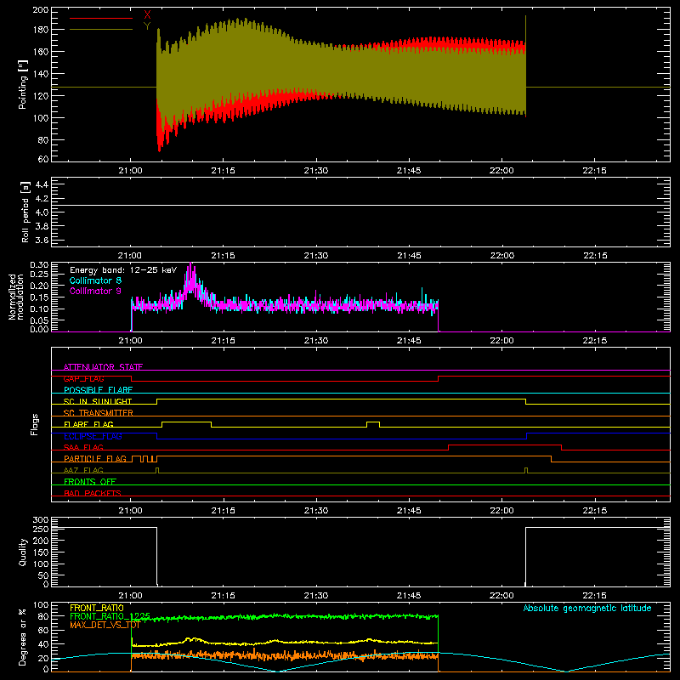Click the '100' tick on Degrees axis
This screenshot has width=680, height=680.
(41, 605)
